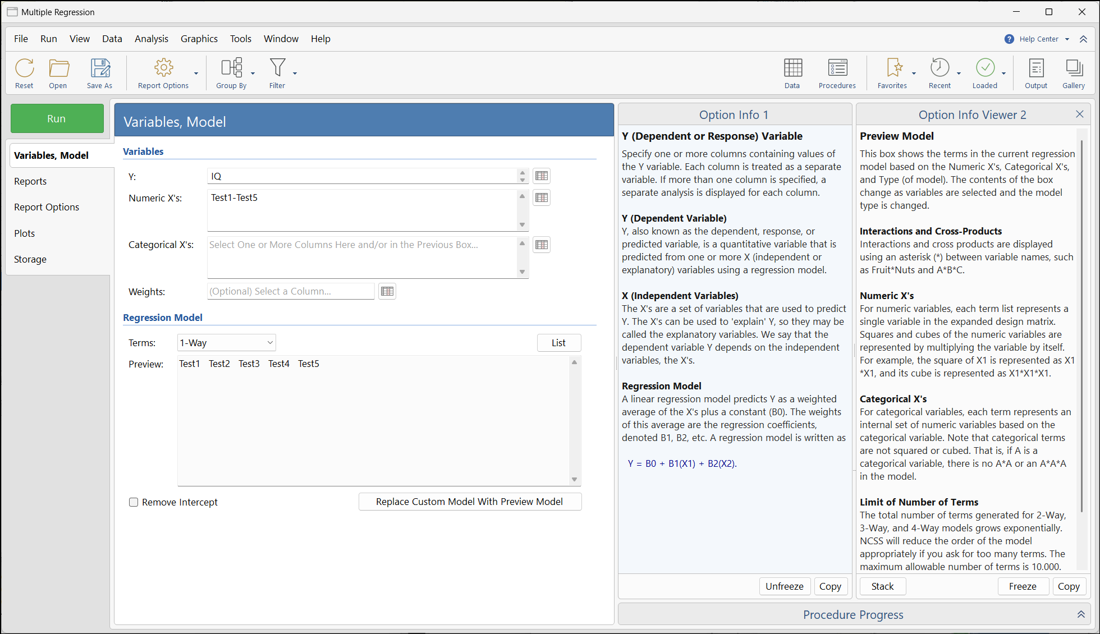Click in the Categorical X's input box
This screenshot has height=634, width=1100.
(x=362, y=257)
